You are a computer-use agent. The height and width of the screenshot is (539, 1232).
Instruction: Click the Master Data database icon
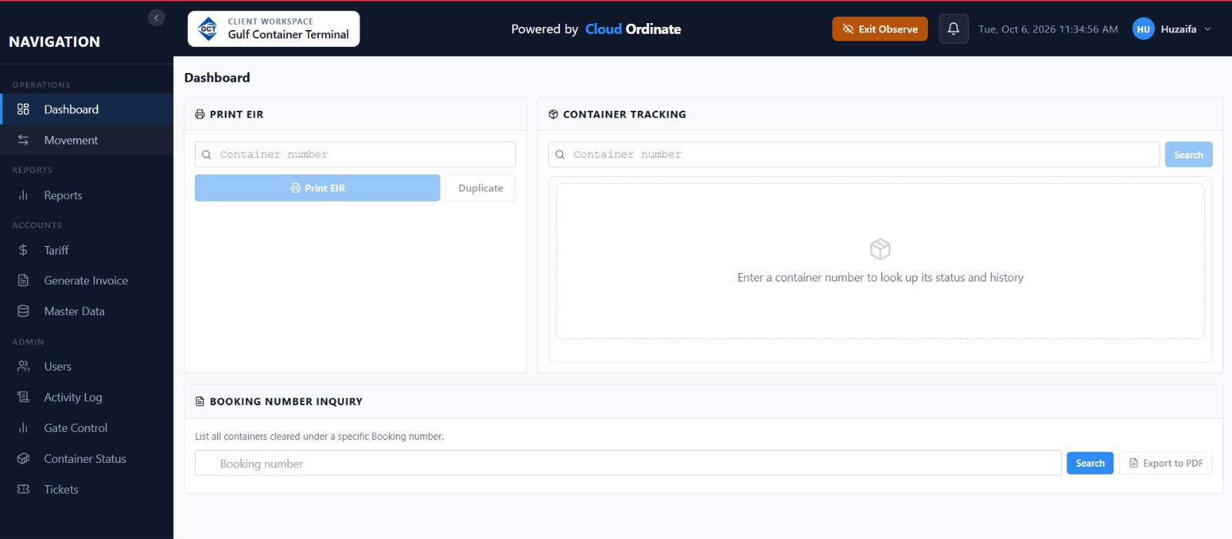click(x=23, y=311)
